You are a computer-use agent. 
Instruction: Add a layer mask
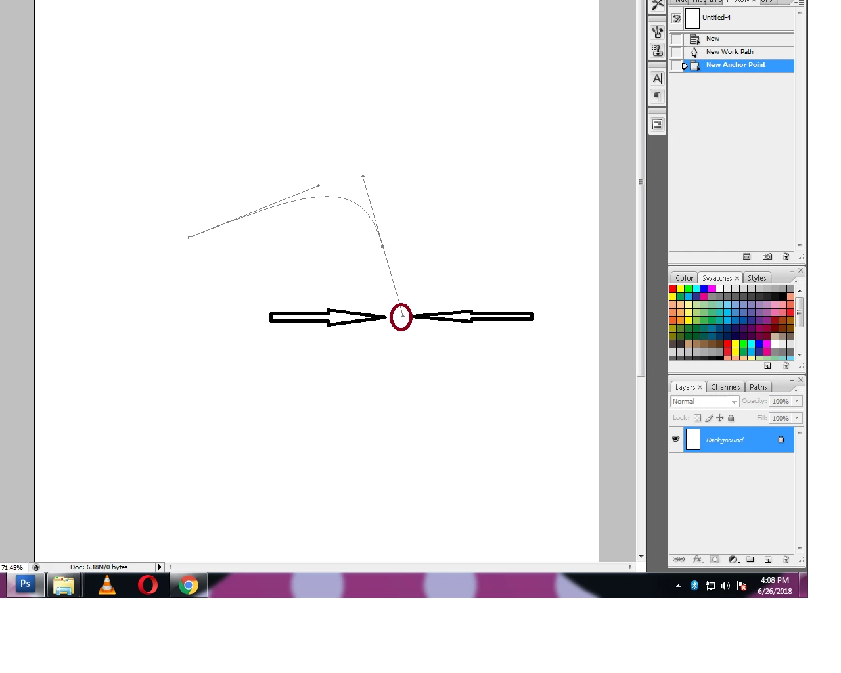tap(715, 559)
